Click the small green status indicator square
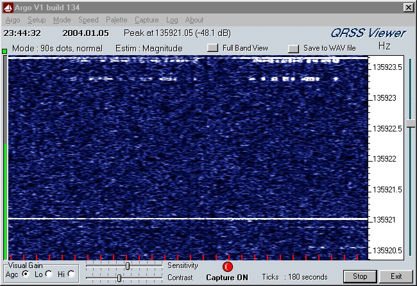Viewport: 417px width, 286px height. pos(4,51)
